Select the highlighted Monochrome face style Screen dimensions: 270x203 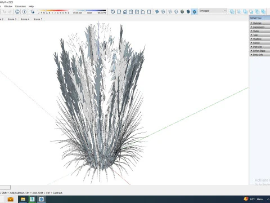click(195, 12)
